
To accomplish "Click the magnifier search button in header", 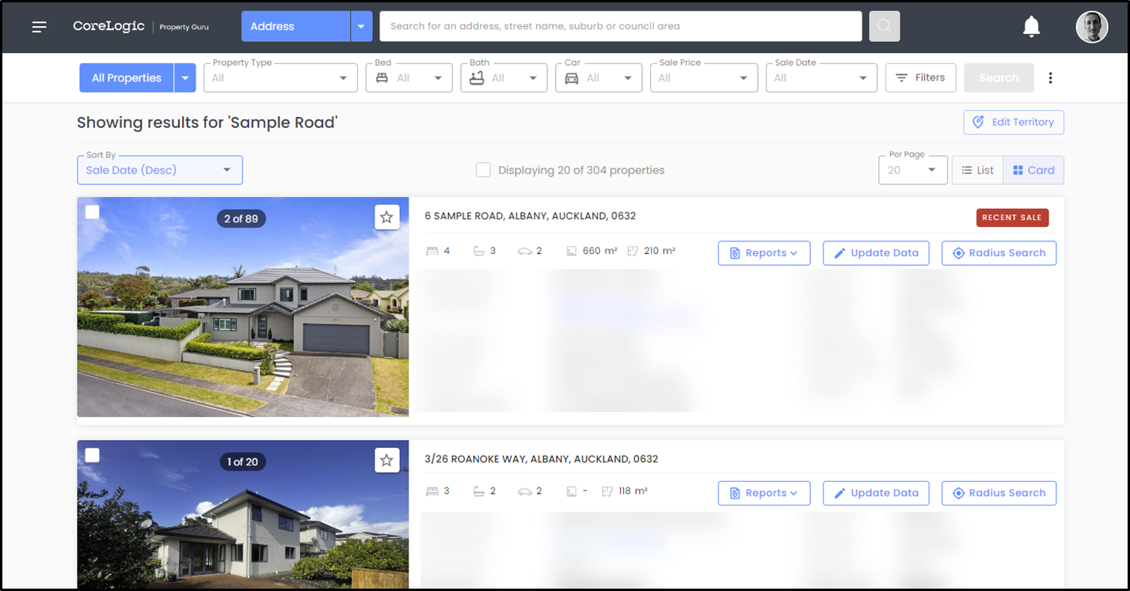I will tap(885, 26).
